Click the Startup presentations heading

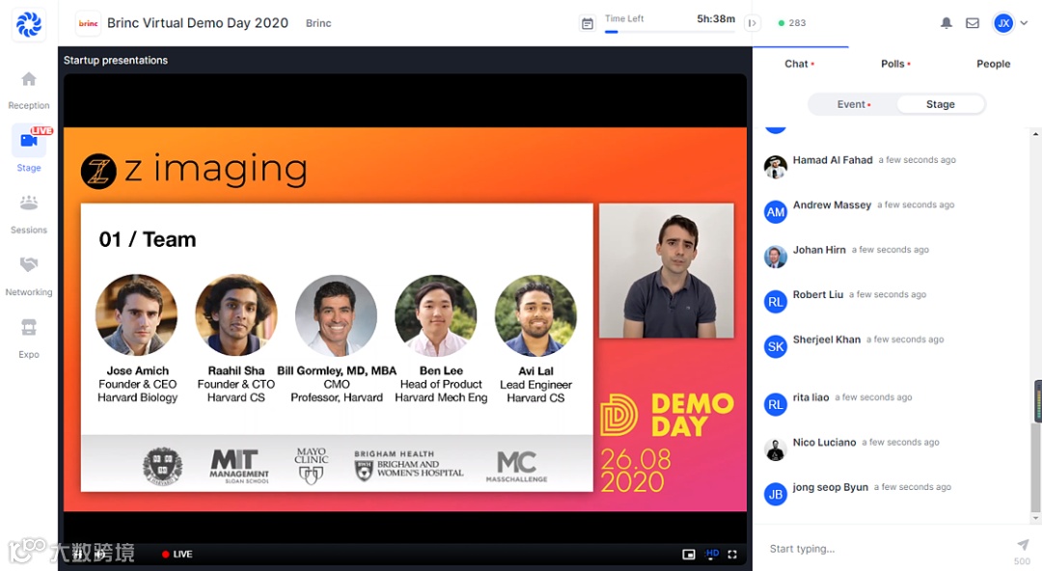116,60
